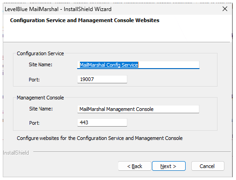Edit the Management Console Site Name field
Viewport: 236px width, 180px height.
(x=138, y=109)
